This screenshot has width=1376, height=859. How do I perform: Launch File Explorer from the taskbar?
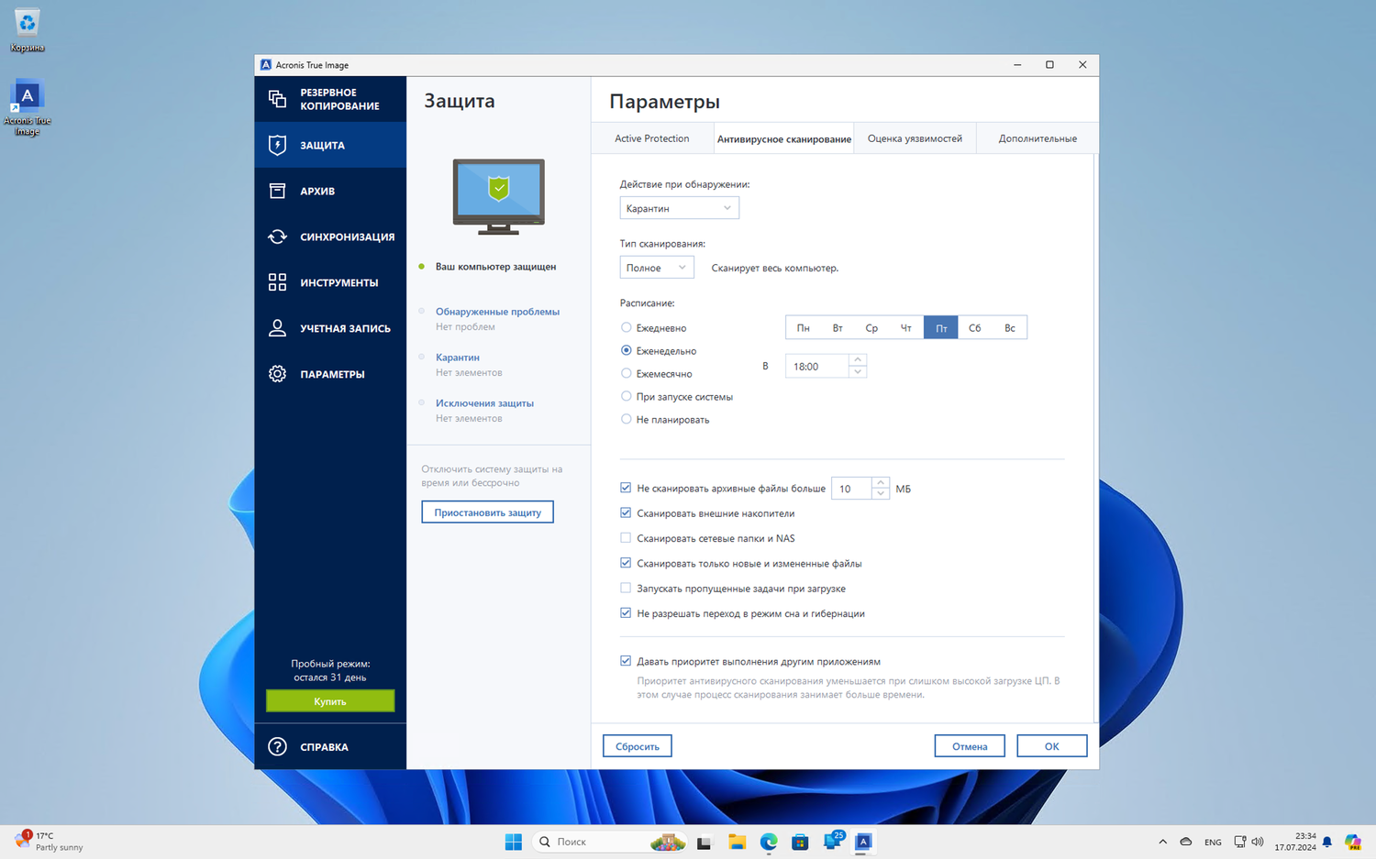coord(737,842)
